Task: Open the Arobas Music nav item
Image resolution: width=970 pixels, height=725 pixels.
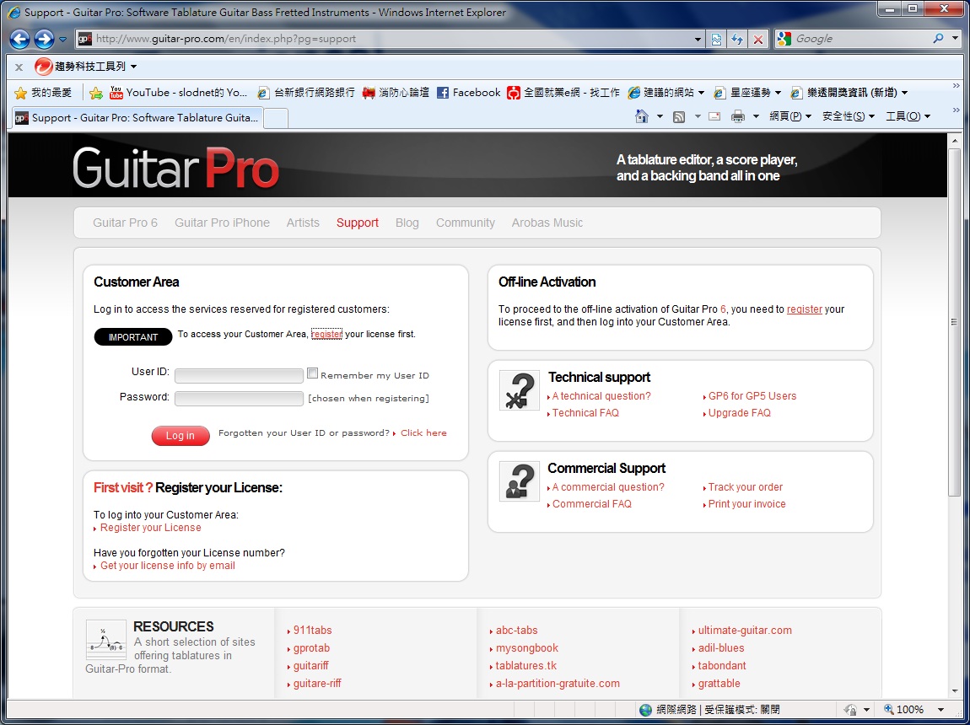Action: point(547,223)
